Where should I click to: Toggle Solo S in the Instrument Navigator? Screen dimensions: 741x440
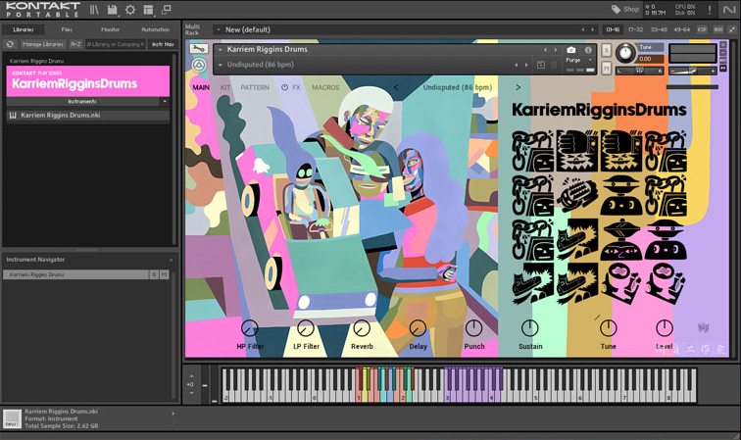[154, 274]
